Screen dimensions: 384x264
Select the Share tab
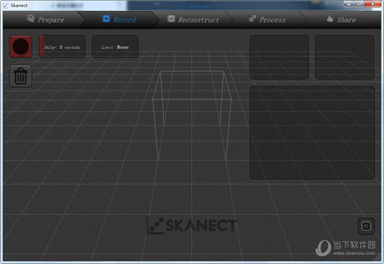(x=341, y=20)
